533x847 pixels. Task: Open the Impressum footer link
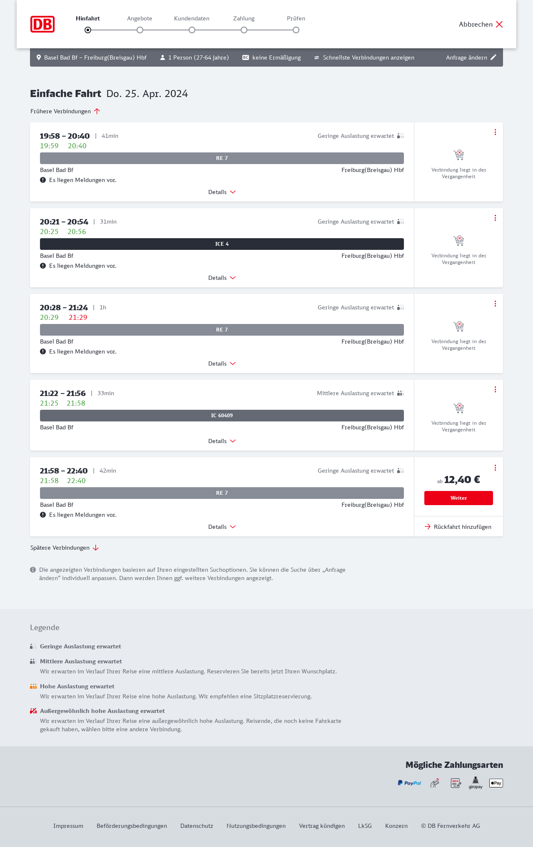(x=68, y=826)
